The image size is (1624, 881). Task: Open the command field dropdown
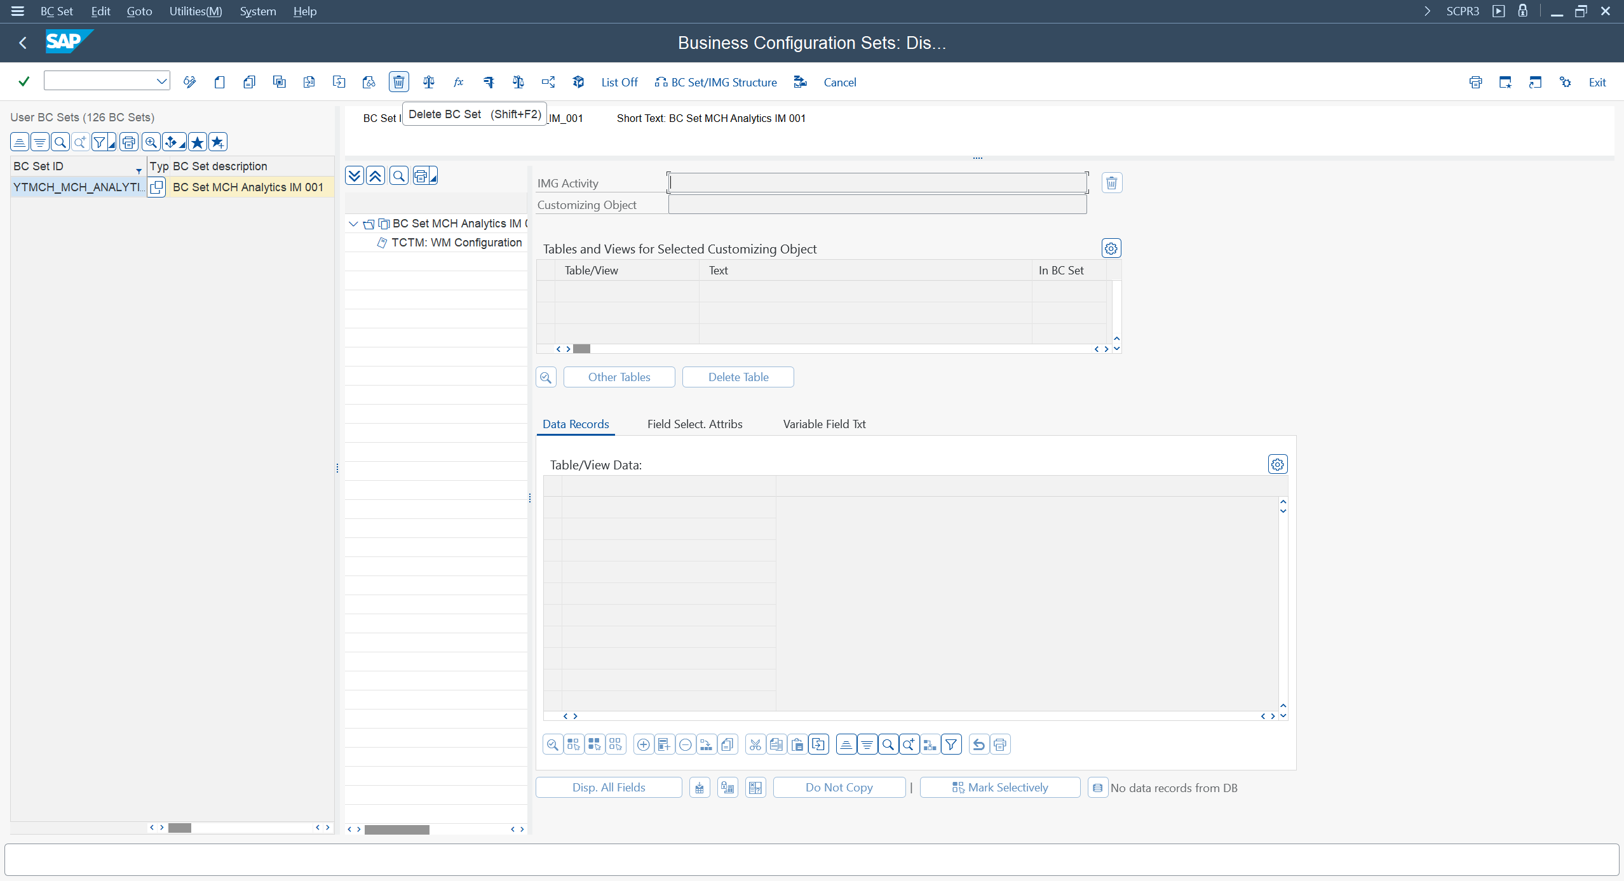(x=161, y=81)
